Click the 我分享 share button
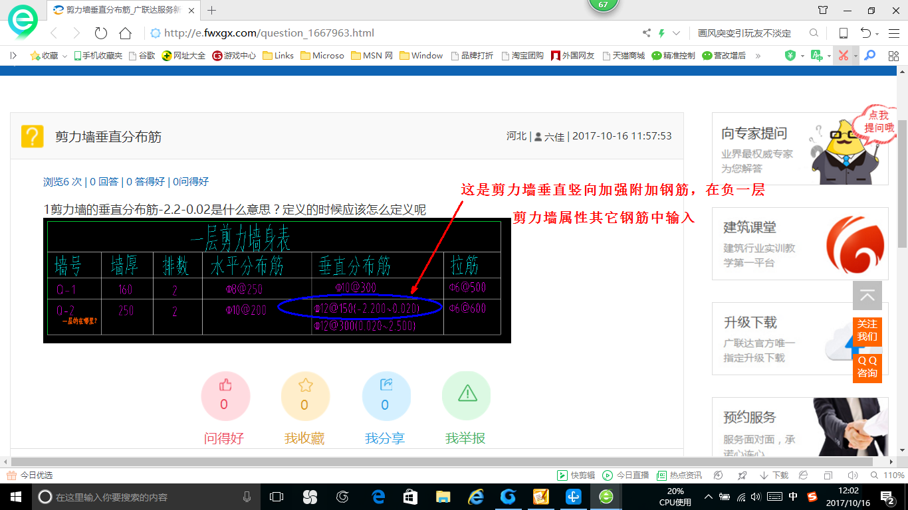 coord(386,396)
